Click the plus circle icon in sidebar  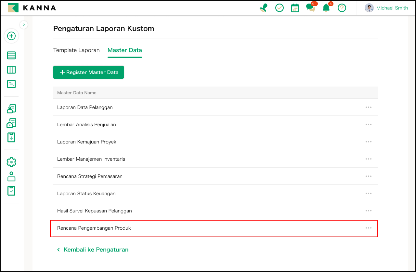[x=11, y=36]
